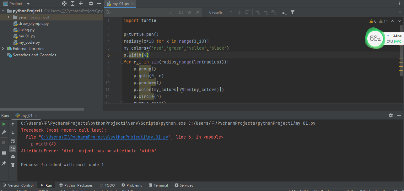
Task: Add selection for next occurrence
Action: coord(258,12)
